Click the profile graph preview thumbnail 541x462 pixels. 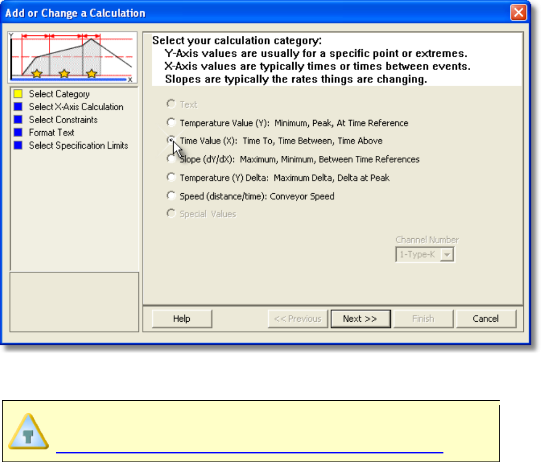pyautogui.click(x=72, y=57)
